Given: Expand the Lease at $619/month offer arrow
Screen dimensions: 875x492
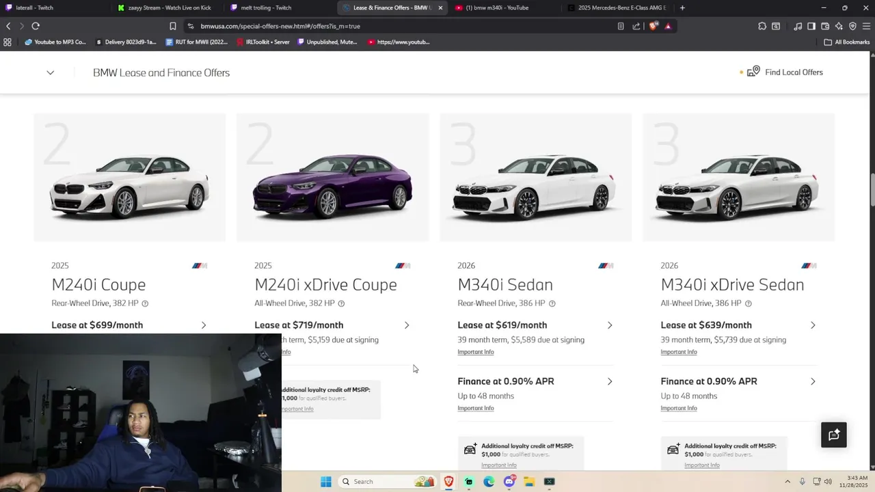Looking at the screenshot, I should 609,325.
